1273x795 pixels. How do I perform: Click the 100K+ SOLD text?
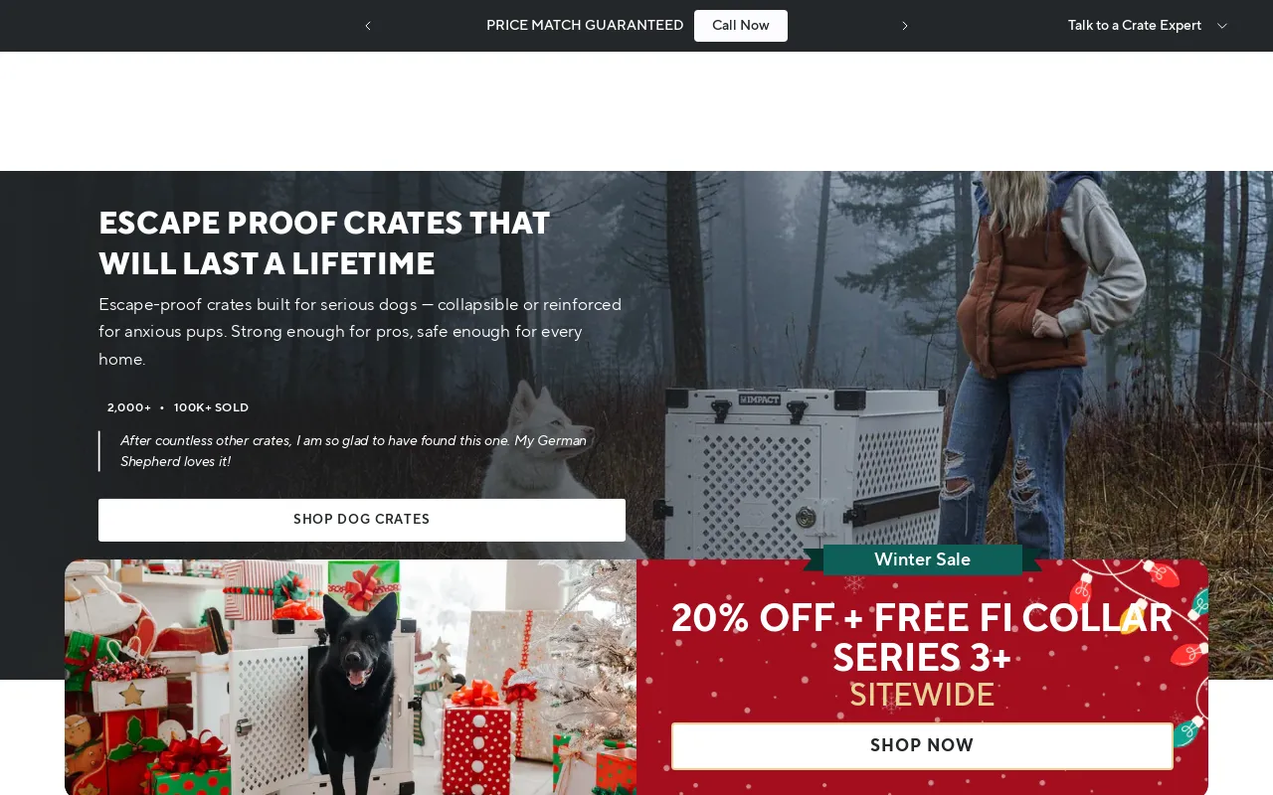(211, 407)
